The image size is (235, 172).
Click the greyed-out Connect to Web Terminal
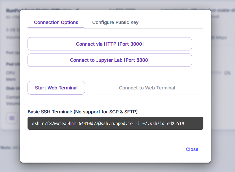147,88
